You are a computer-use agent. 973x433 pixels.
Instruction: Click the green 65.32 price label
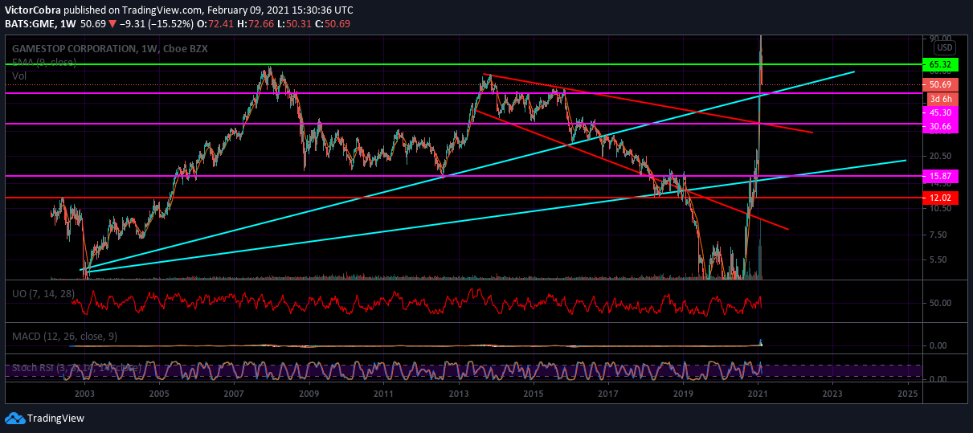(x=940, y=64)
